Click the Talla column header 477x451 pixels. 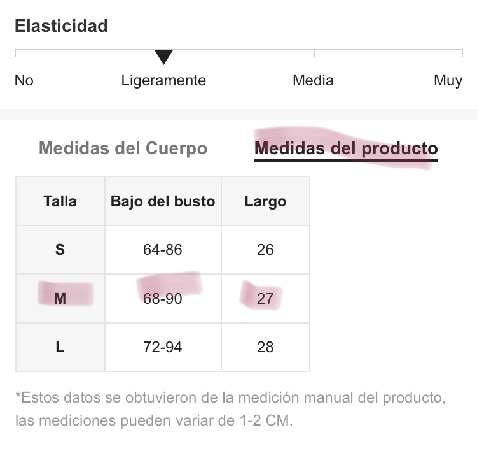coord(60,201)
